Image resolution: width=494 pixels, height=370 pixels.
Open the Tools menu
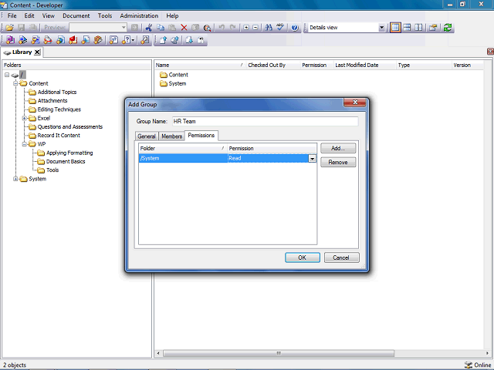(x=105, y=15)
